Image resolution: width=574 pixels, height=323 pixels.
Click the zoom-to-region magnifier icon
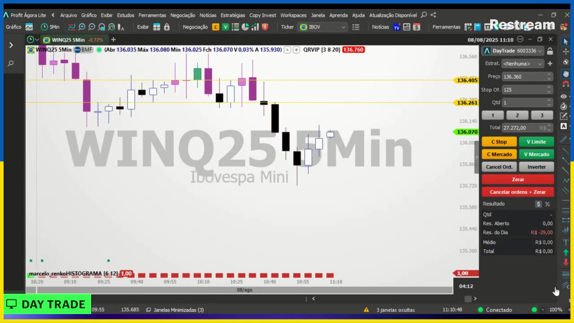[102, 27]
